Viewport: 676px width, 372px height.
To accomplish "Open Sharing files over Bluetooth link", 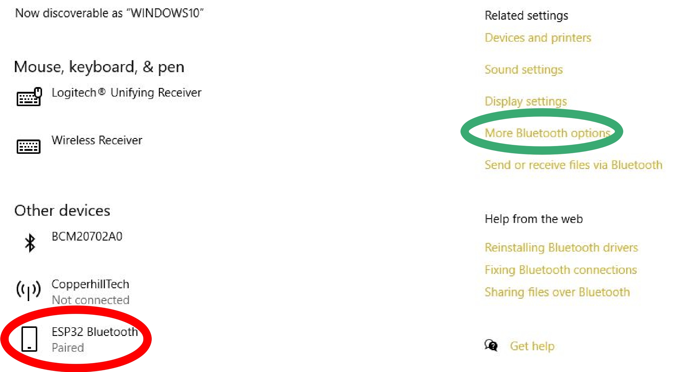I will pos(557,292).
